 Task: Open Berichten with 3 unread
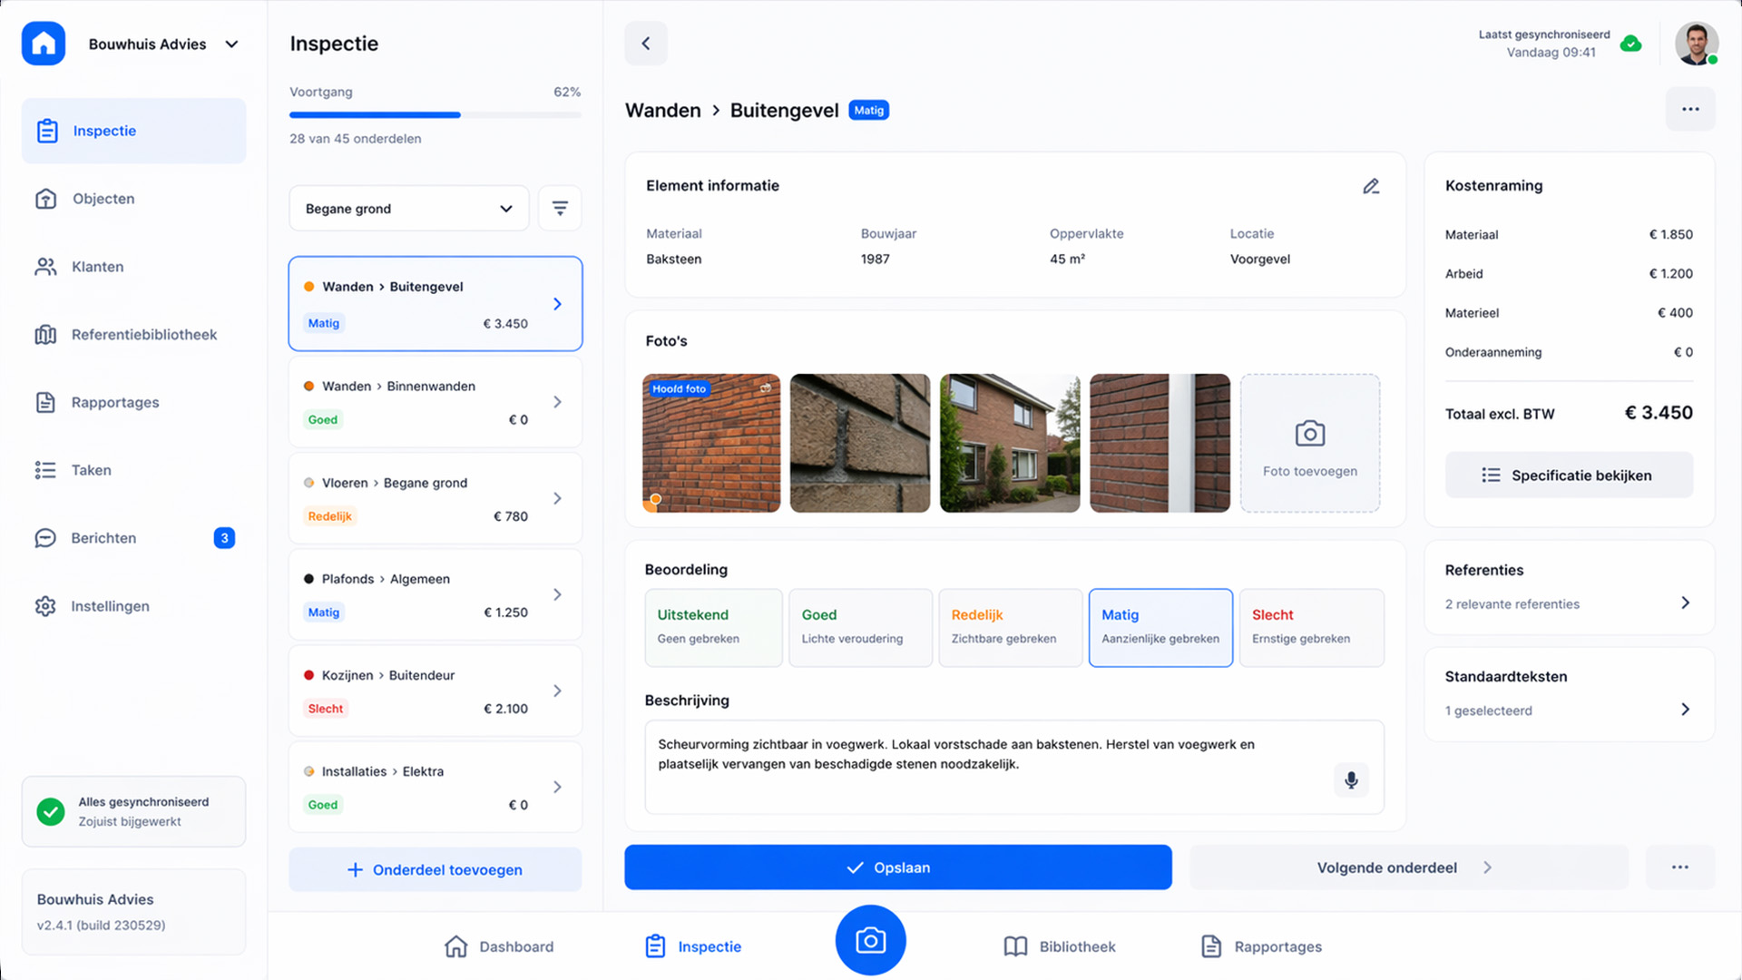[133, 538]
